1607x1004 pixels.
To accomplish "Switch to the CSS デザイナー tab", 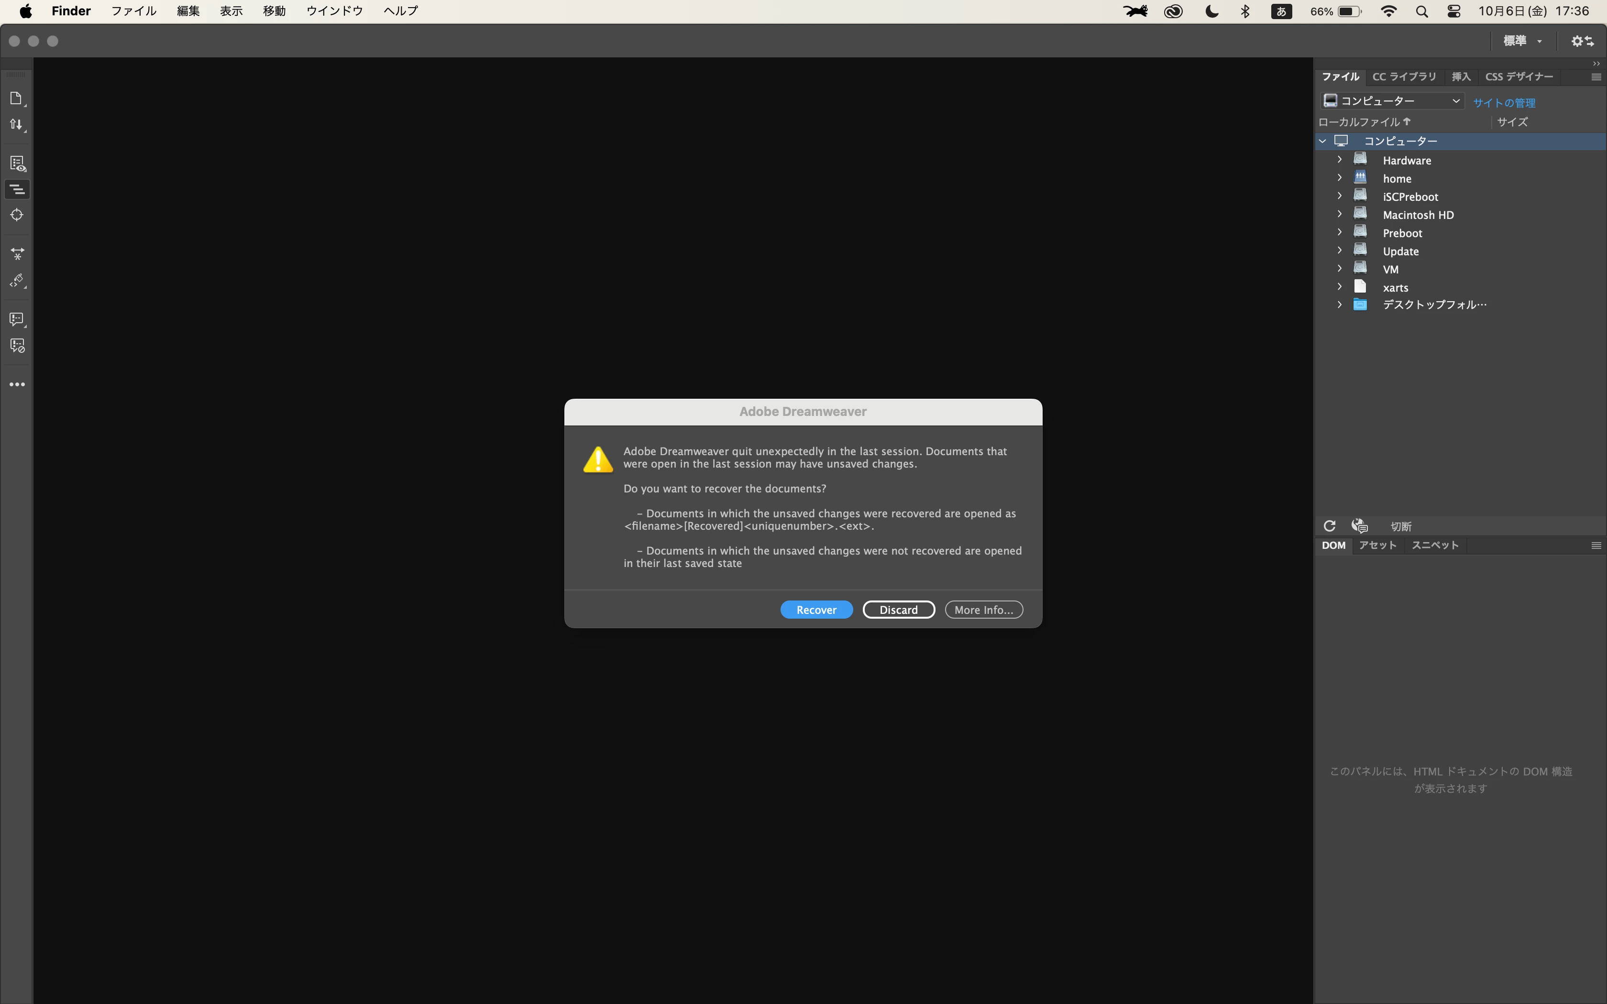I will pyautogui.click(x=1519, y=77).
